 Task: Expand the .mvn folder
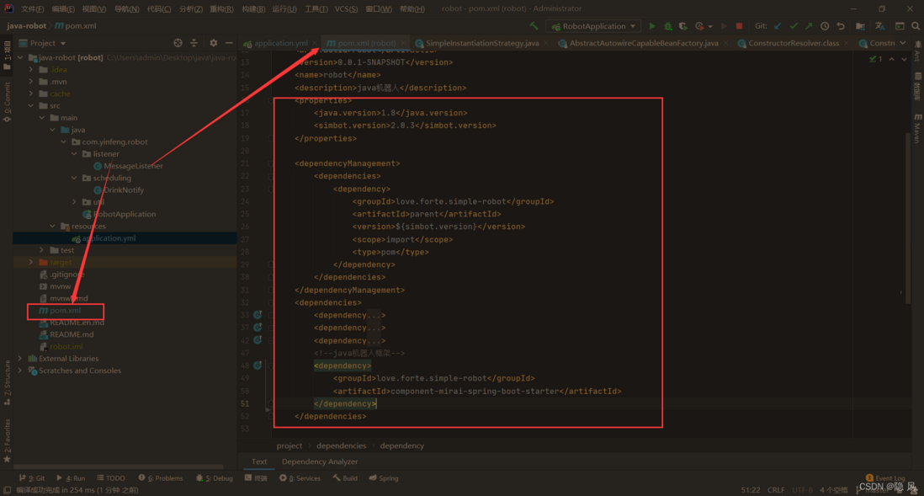coord(31,82)
